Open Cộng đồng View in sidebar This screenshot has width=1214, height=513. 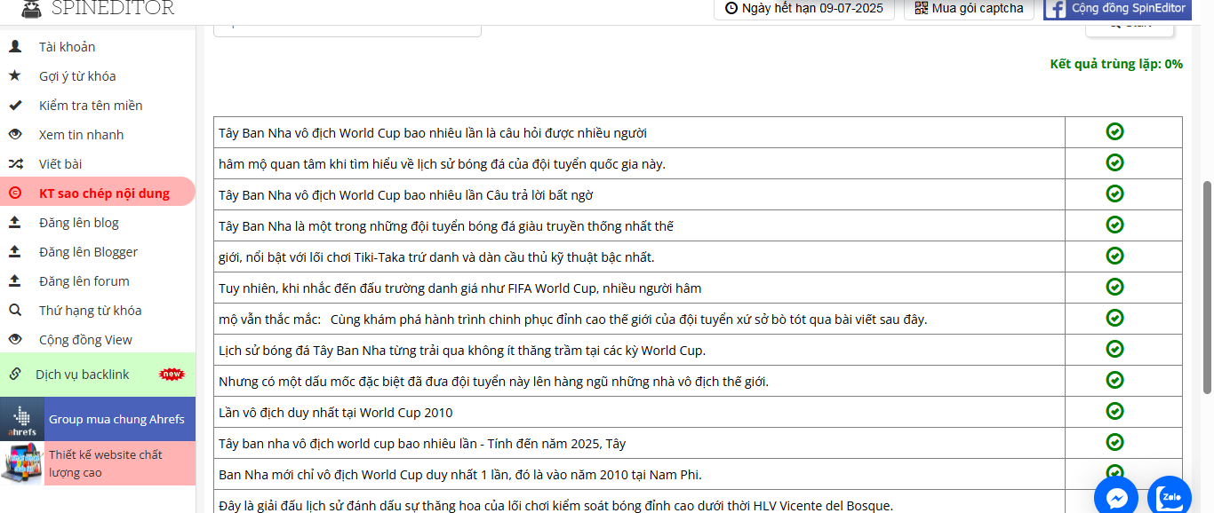click(98, 339)
